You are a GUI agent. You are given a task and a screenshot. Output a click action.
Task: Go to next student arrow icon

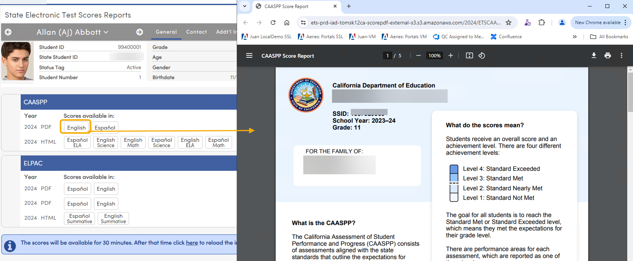click(x=140, y=32)
